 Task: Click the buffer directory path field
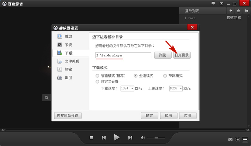123,55
